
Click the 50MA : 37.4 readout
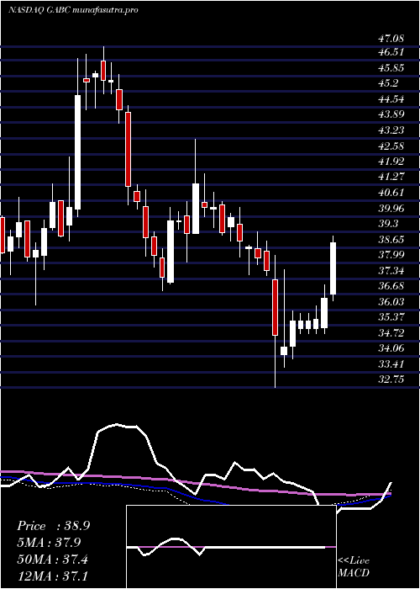coord(53,560)
